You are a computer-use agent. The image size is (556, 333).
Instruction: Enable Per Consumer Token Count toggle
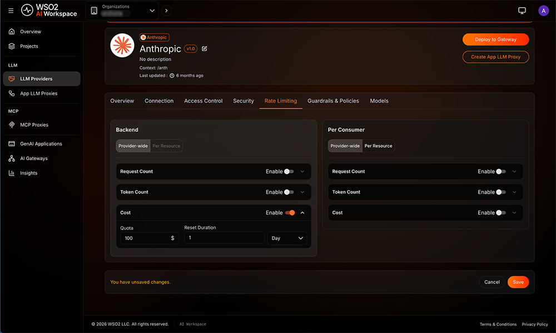click(x=501, y=192)
